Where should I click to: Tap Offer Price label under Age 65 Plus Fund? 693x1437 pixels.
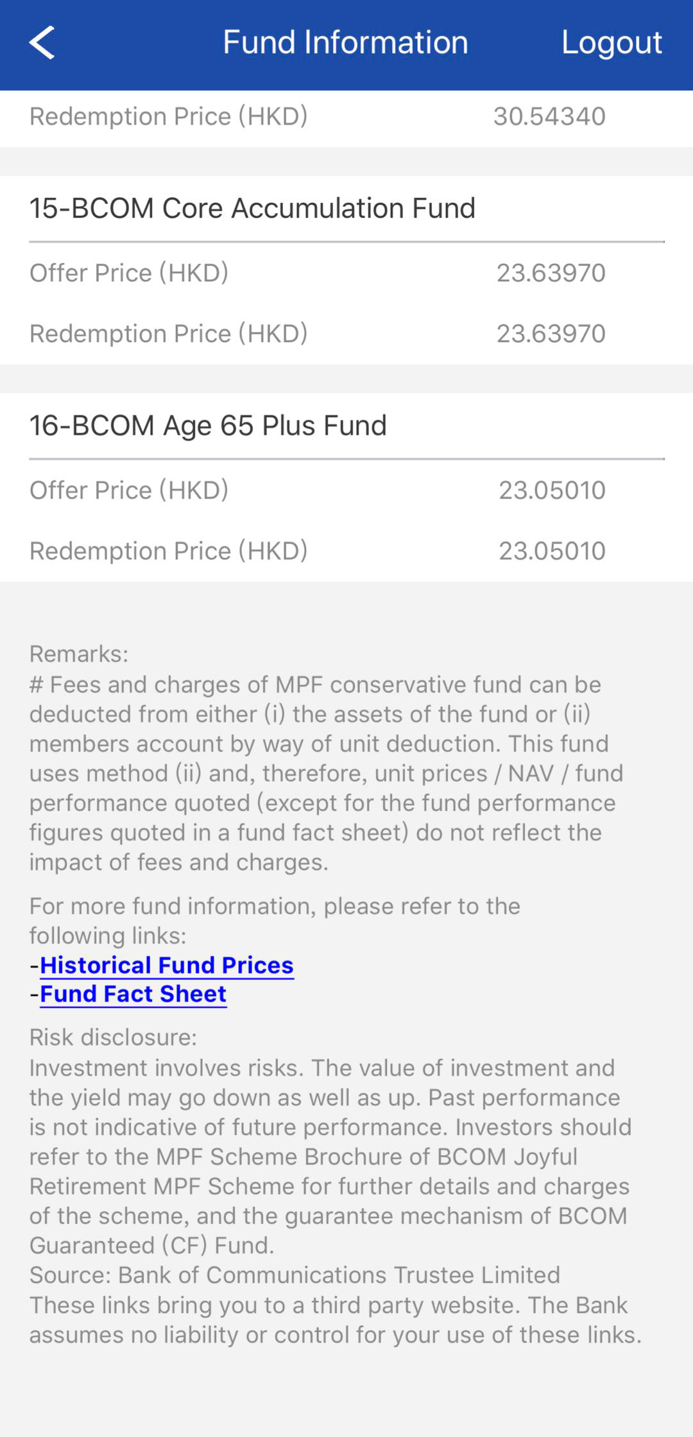click(129, 490)
